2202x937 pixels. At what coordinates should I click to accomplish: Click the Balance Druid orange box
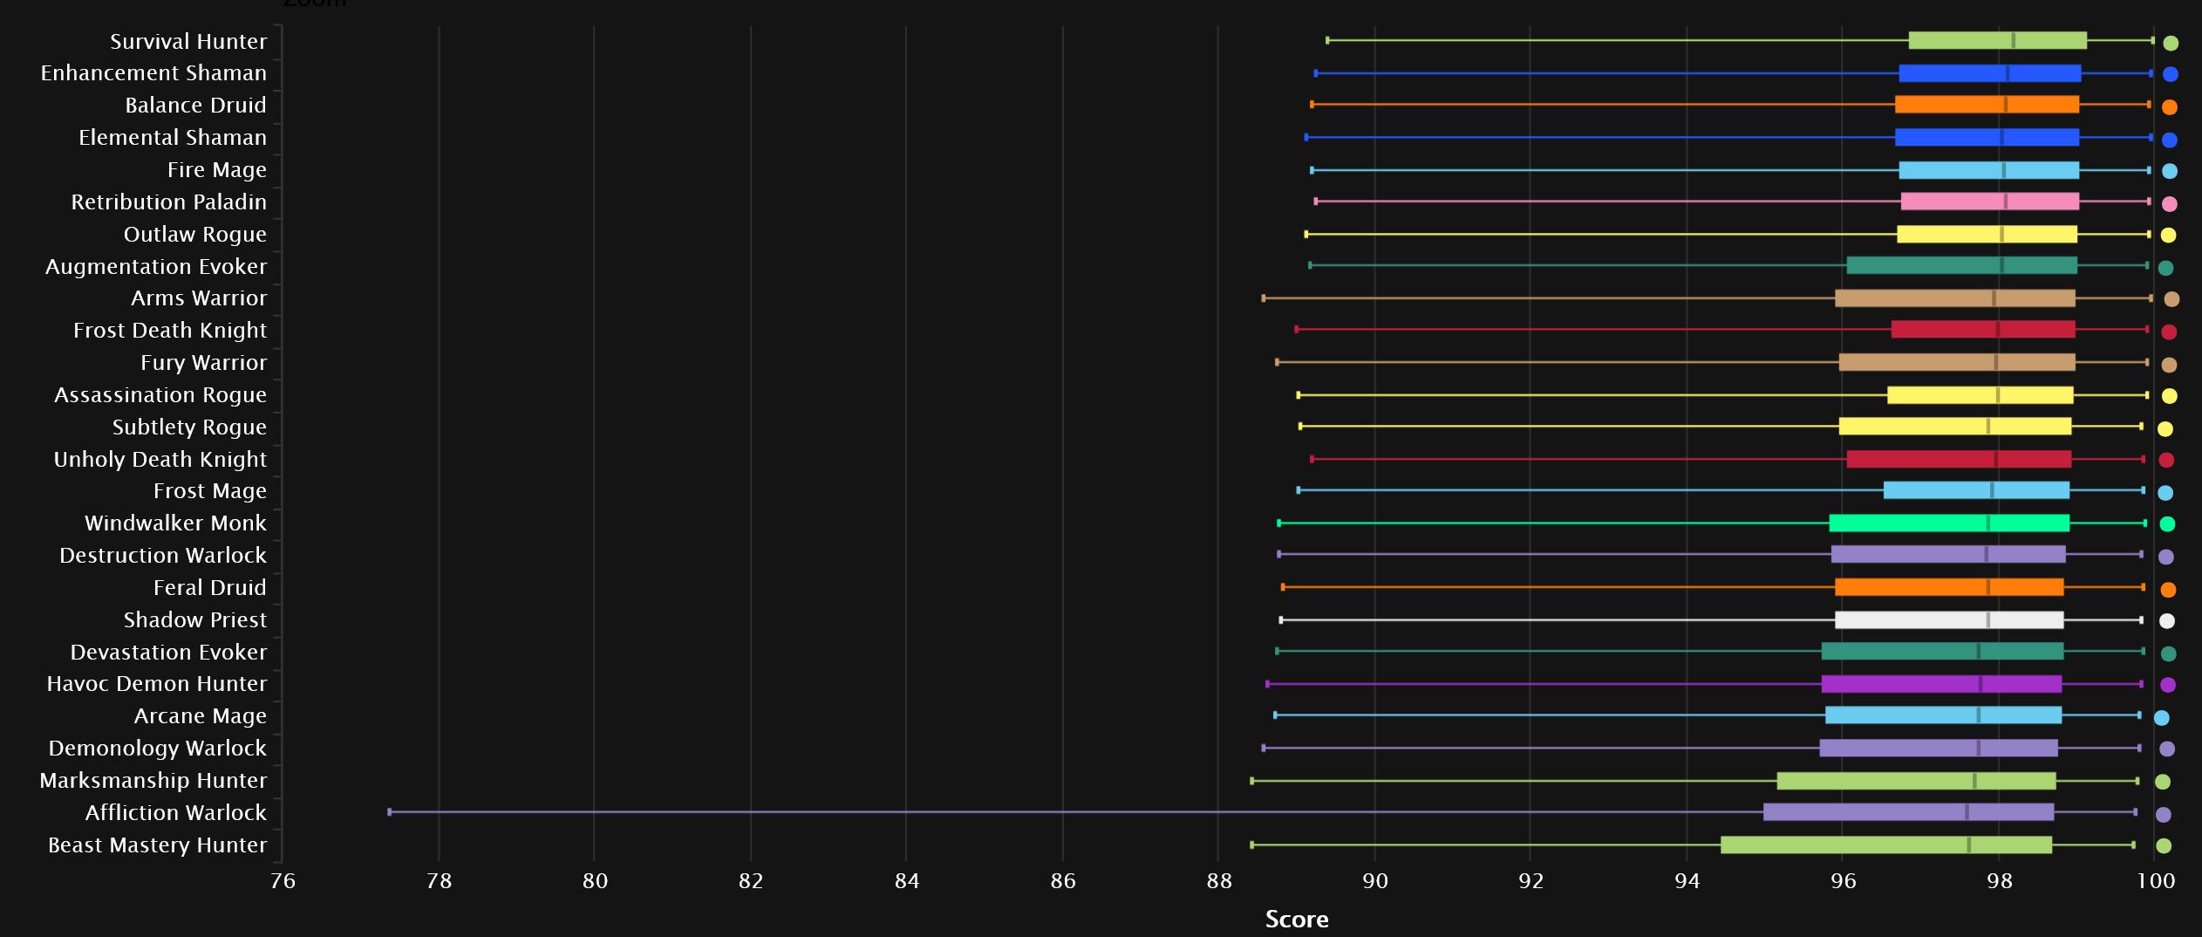[1987, 105]
